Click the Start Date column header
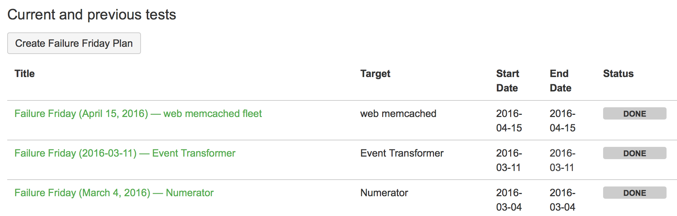 click(508, 81)
